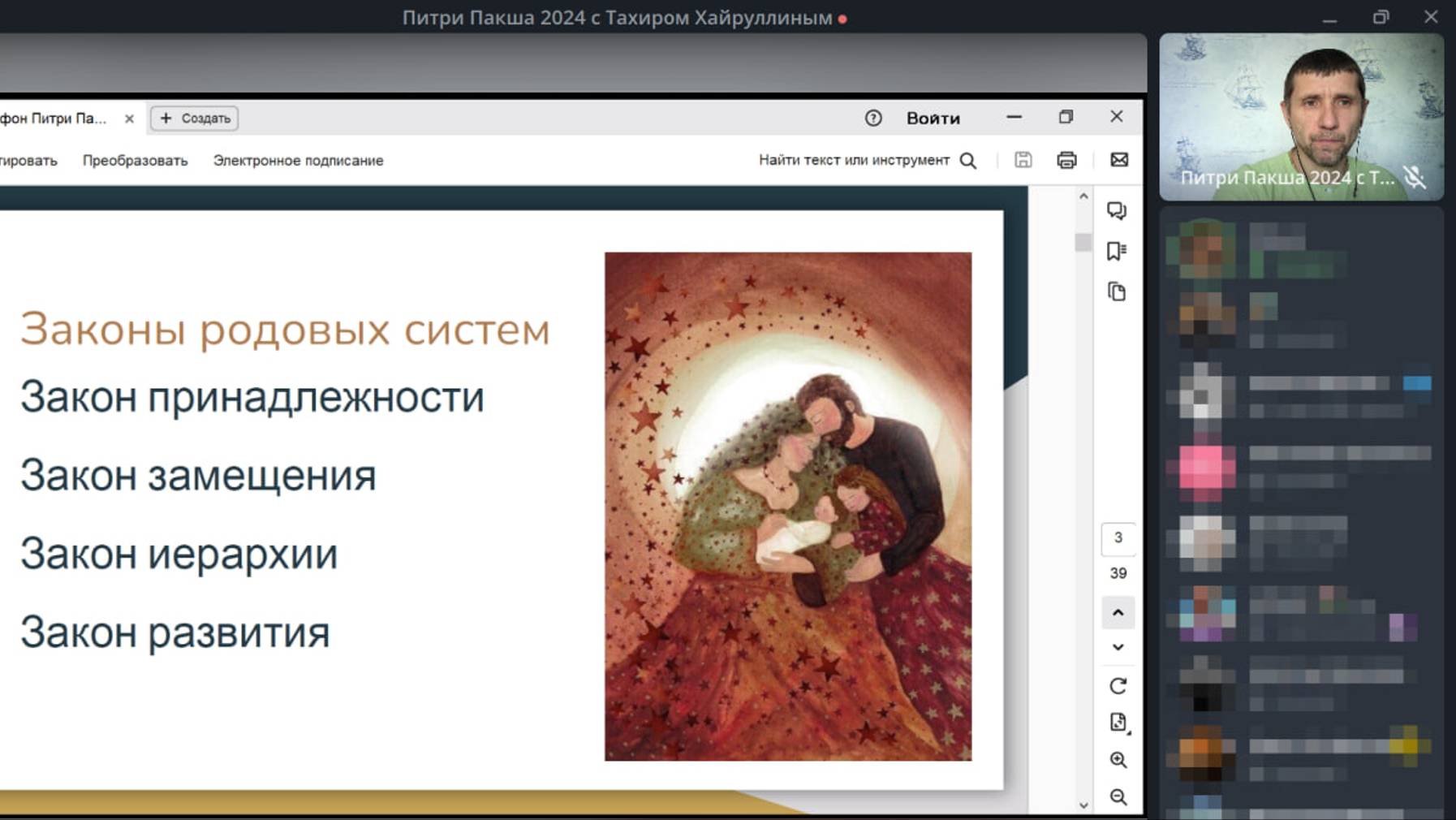
Task: Open the bookmarks panel
Action: click(1118, 252)
